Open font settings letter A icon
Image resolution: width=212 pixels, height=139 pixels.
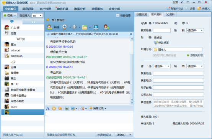[48, 108]
